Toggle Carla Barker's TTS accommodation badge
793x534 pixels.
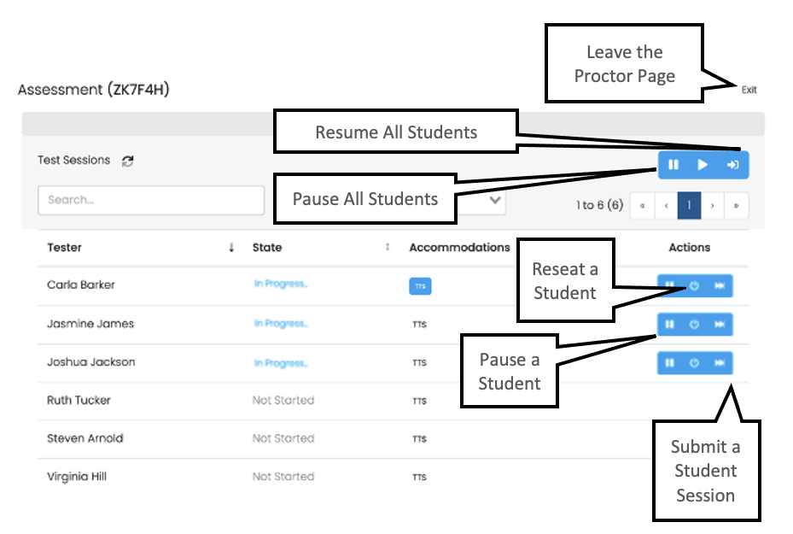420,287
